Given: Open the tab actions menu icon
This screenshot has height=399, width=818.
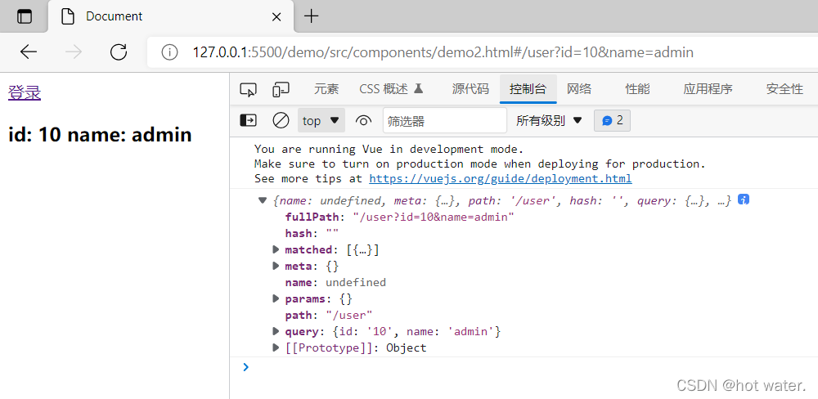Looking at the screenshot, I should pos(24,16).
